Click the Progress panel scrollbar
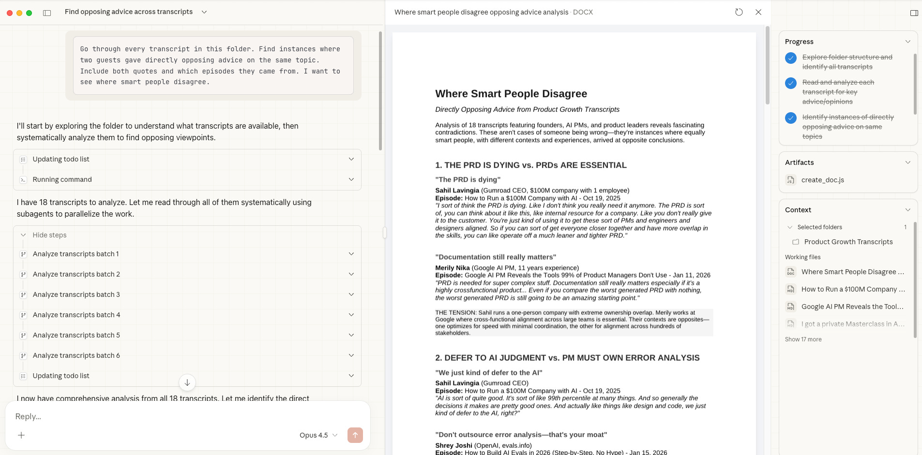Viewport: 922px width, 455px height. click(x=915, y=84)
